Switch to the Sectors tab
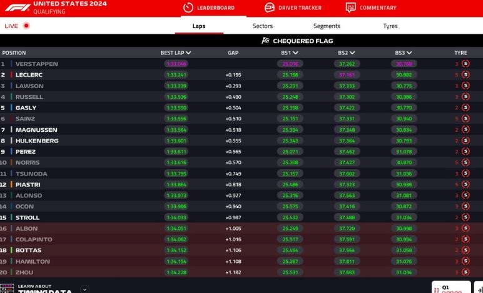Image resolution: width=483 pixels, height=293 pixels. pos(263,26)
